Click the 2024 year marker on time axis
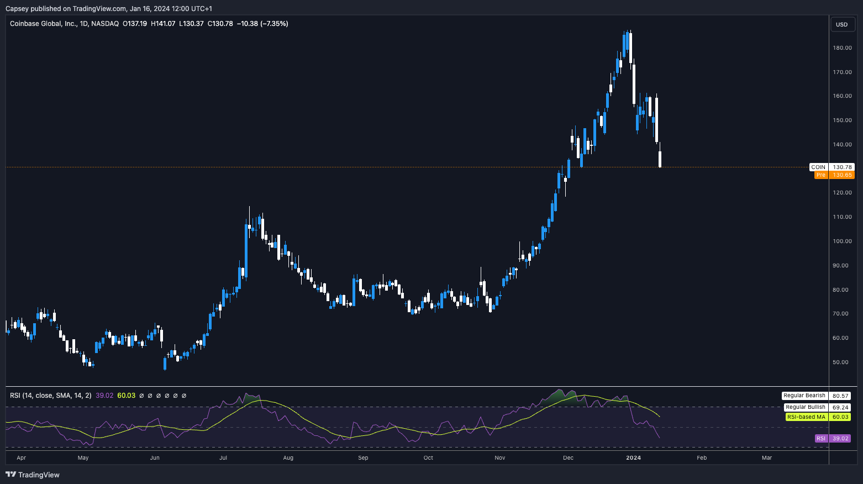Image resolution: width=863 pixels, height=484 pixels. (633, 458)
